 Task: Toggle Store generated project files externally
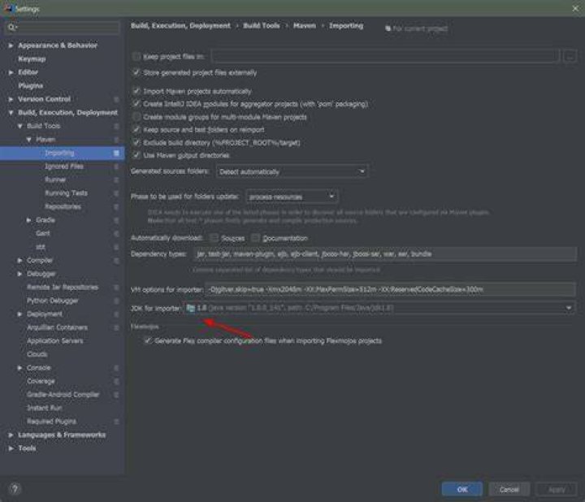coord(136,72)
